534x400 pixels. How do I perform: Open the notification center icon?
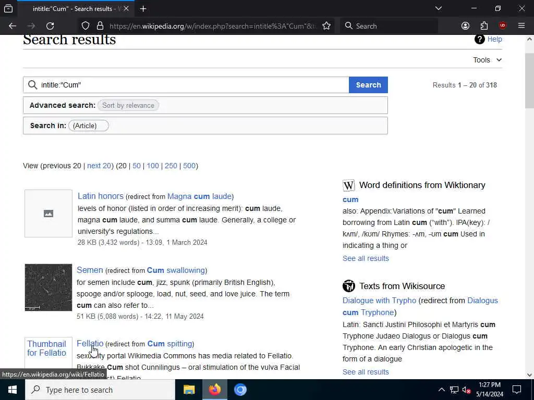[517, 390]
